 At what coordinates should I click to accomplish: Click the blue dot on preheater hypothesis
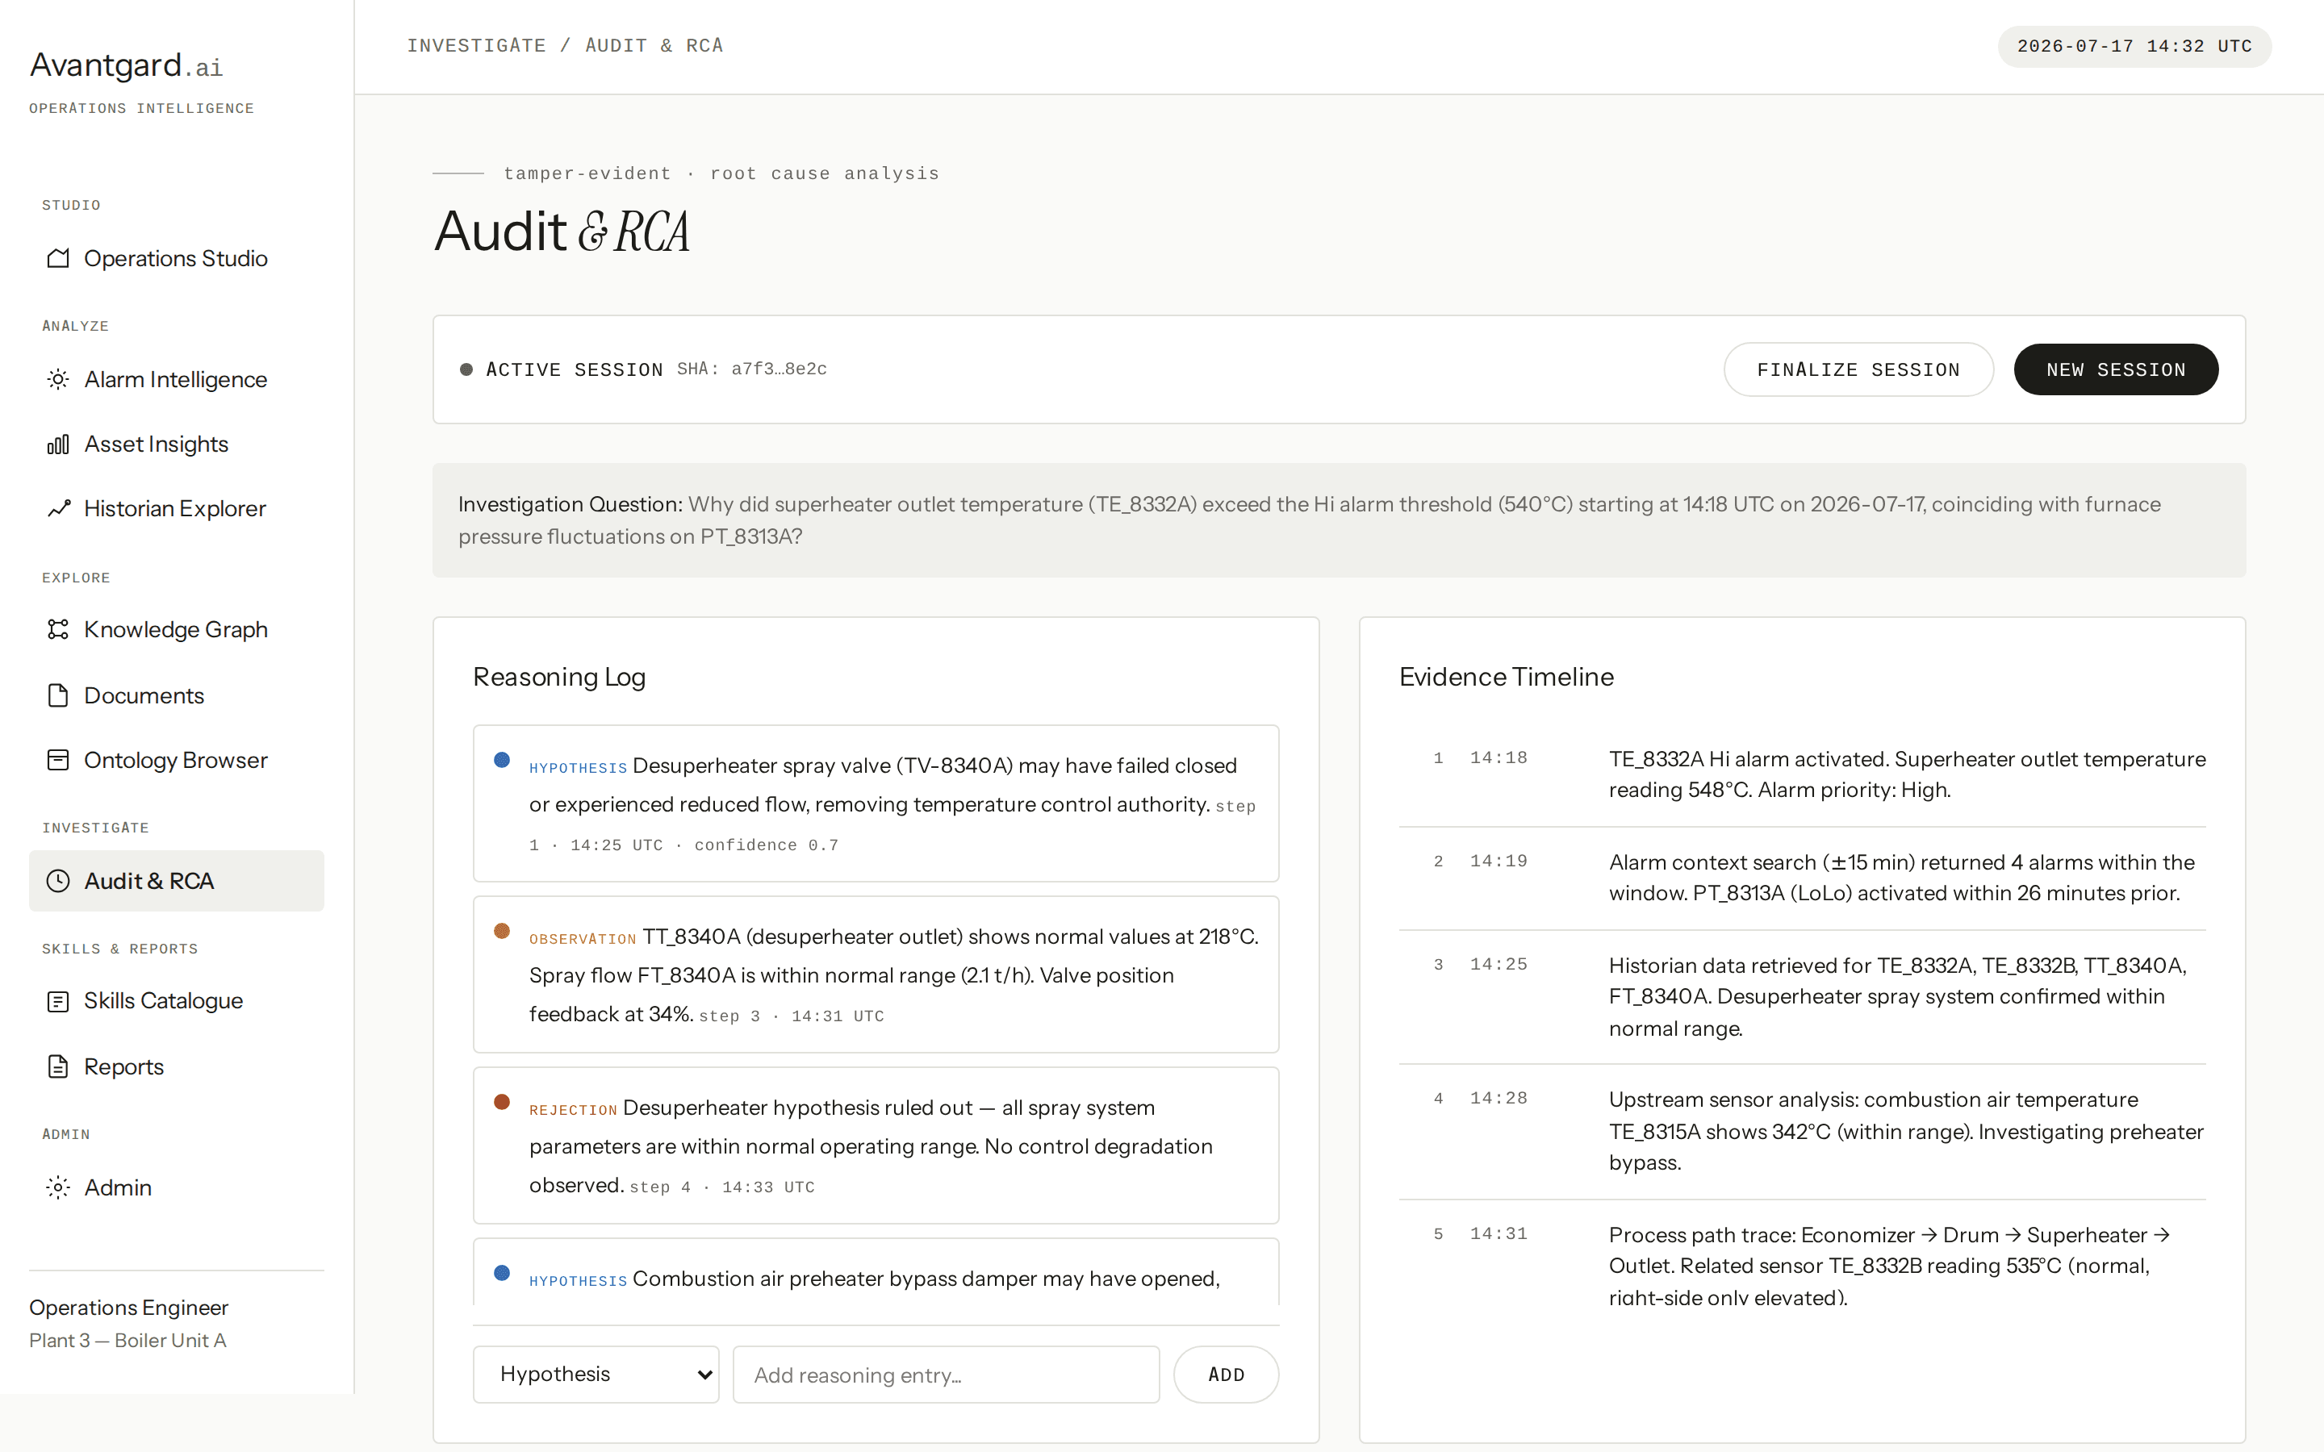pos(501,1272)
